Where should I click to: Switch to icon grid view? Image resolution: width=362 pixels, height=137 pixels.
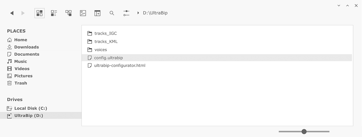[40, 13]
